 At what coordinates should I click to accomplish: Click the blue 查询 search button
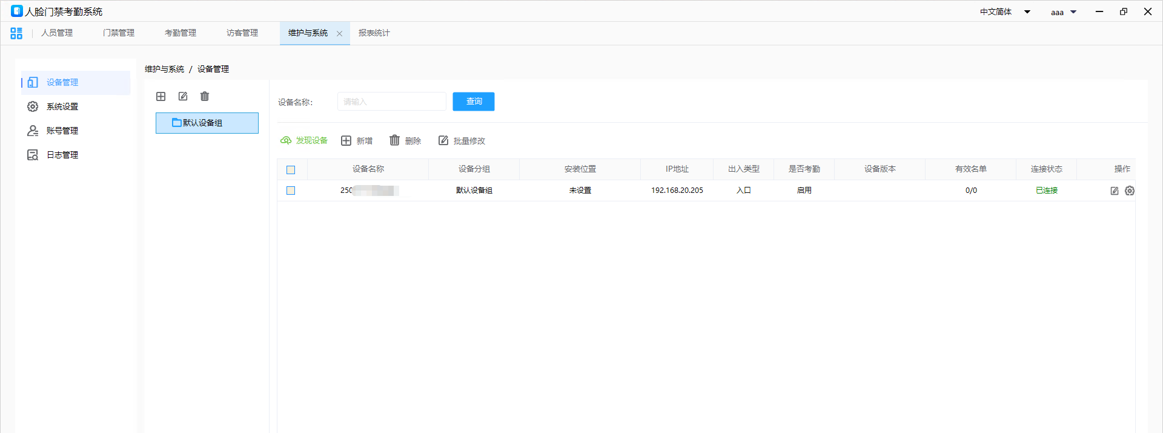click(474, 102)
